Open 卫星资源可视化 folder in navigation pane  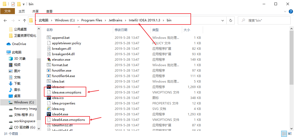pyautogui.click(x=25, y=35)
